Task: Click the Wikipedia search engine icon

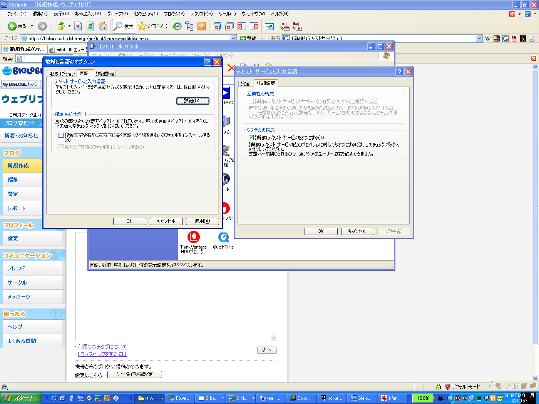Action: click(488, 38)
